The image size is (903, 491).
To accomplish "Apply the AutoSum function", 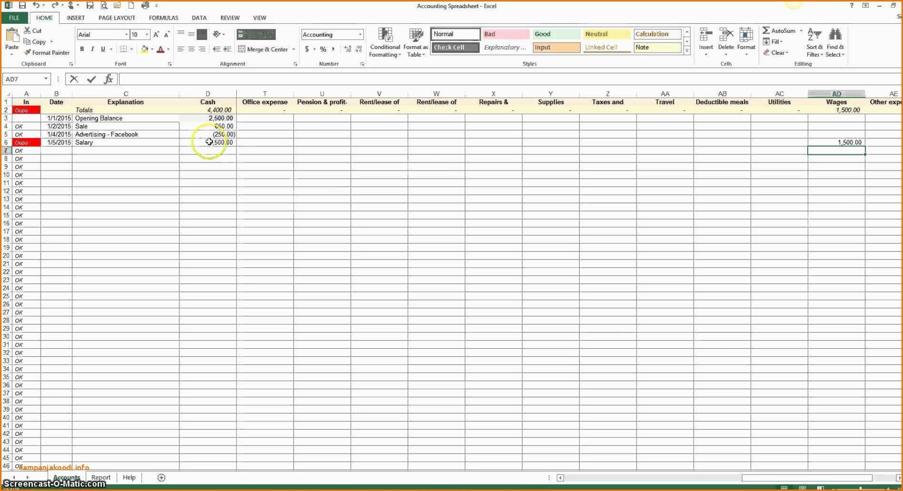I will 779,30.
